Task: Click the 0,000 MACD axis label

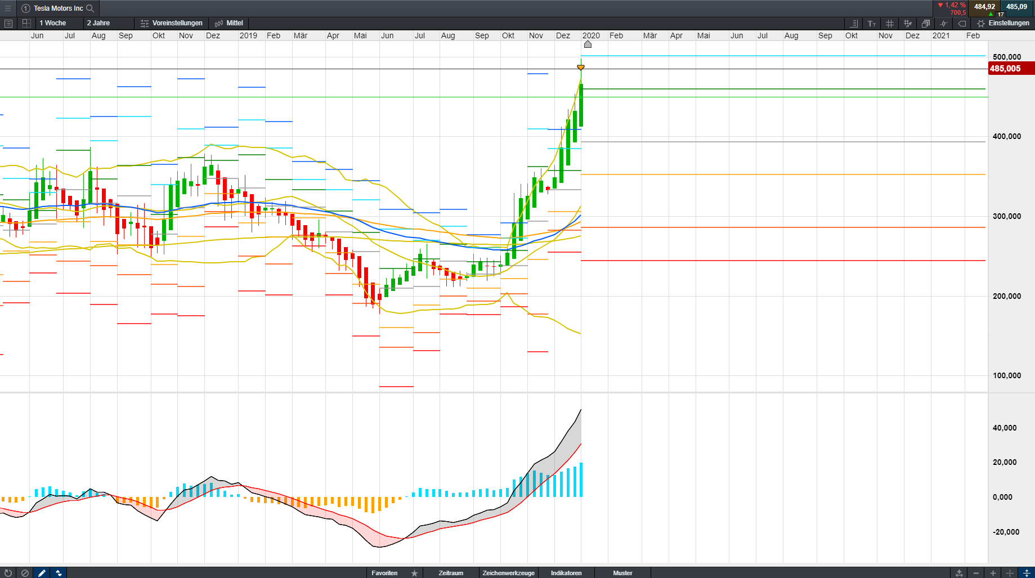Action: 1002,497
